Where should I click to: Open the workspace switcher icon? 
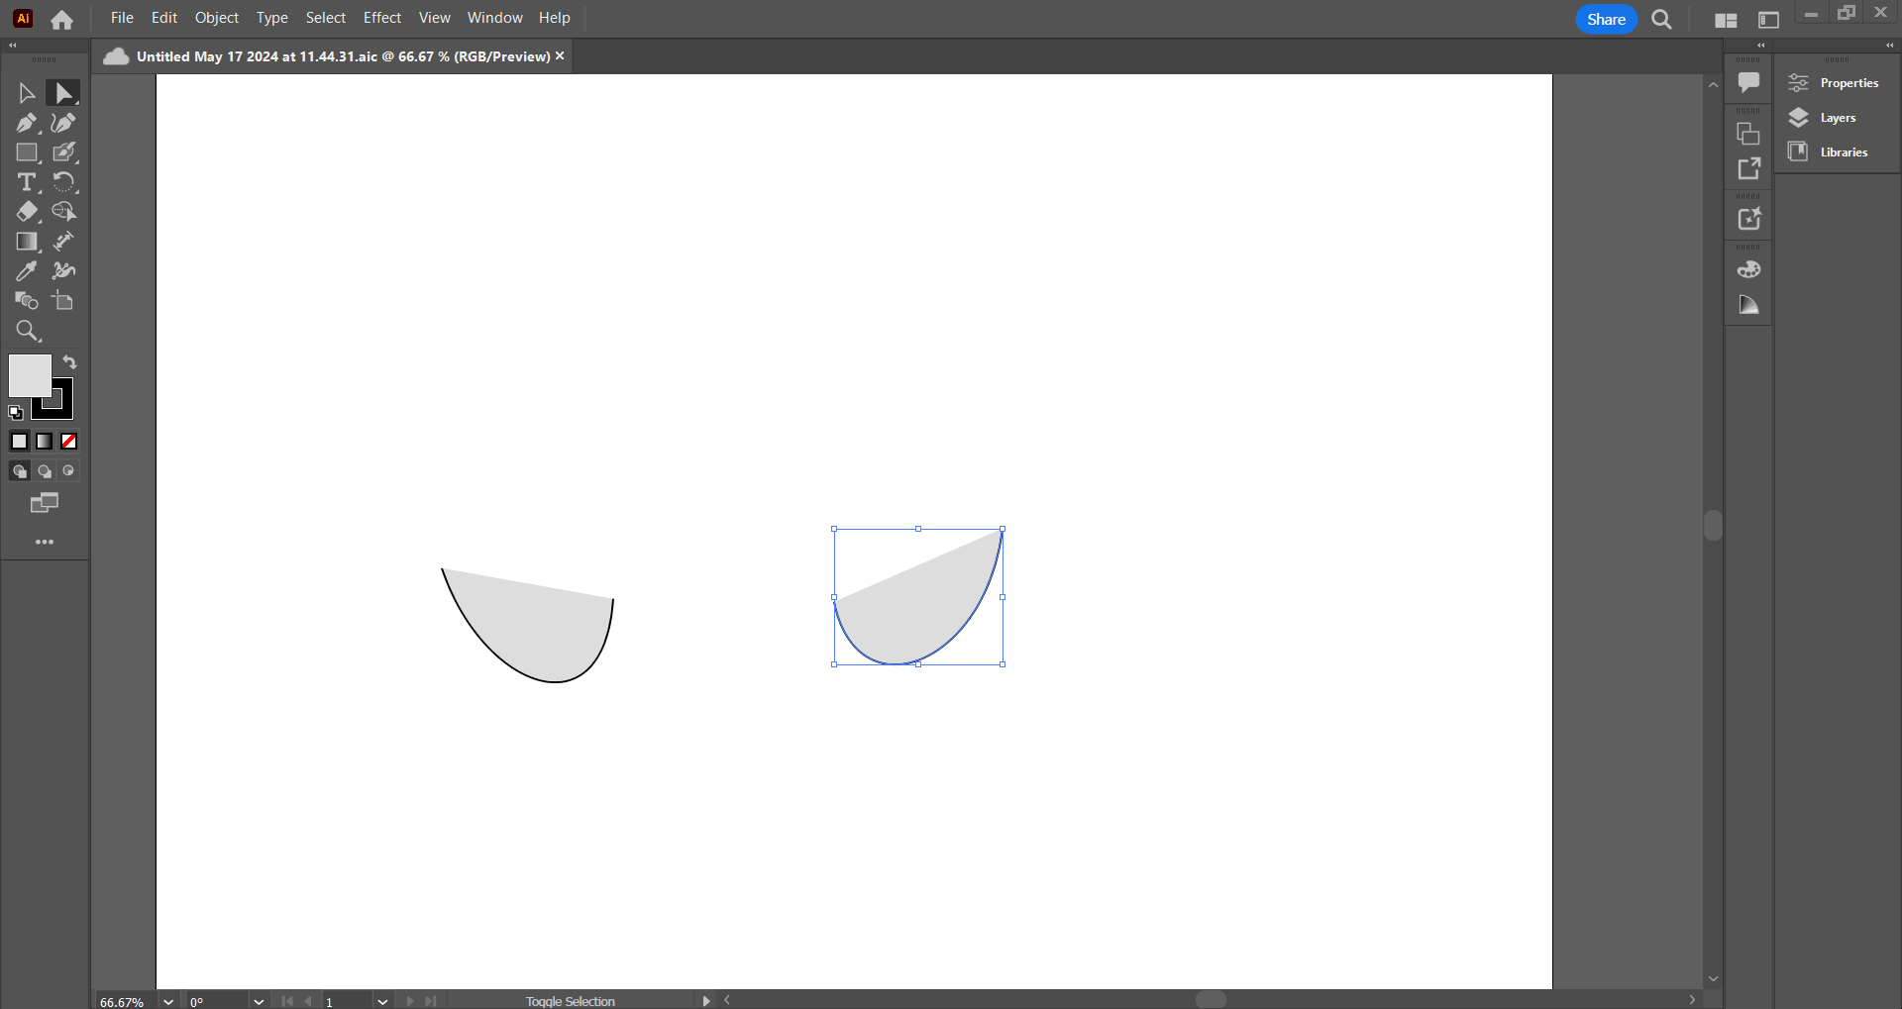pos(1768,20)
